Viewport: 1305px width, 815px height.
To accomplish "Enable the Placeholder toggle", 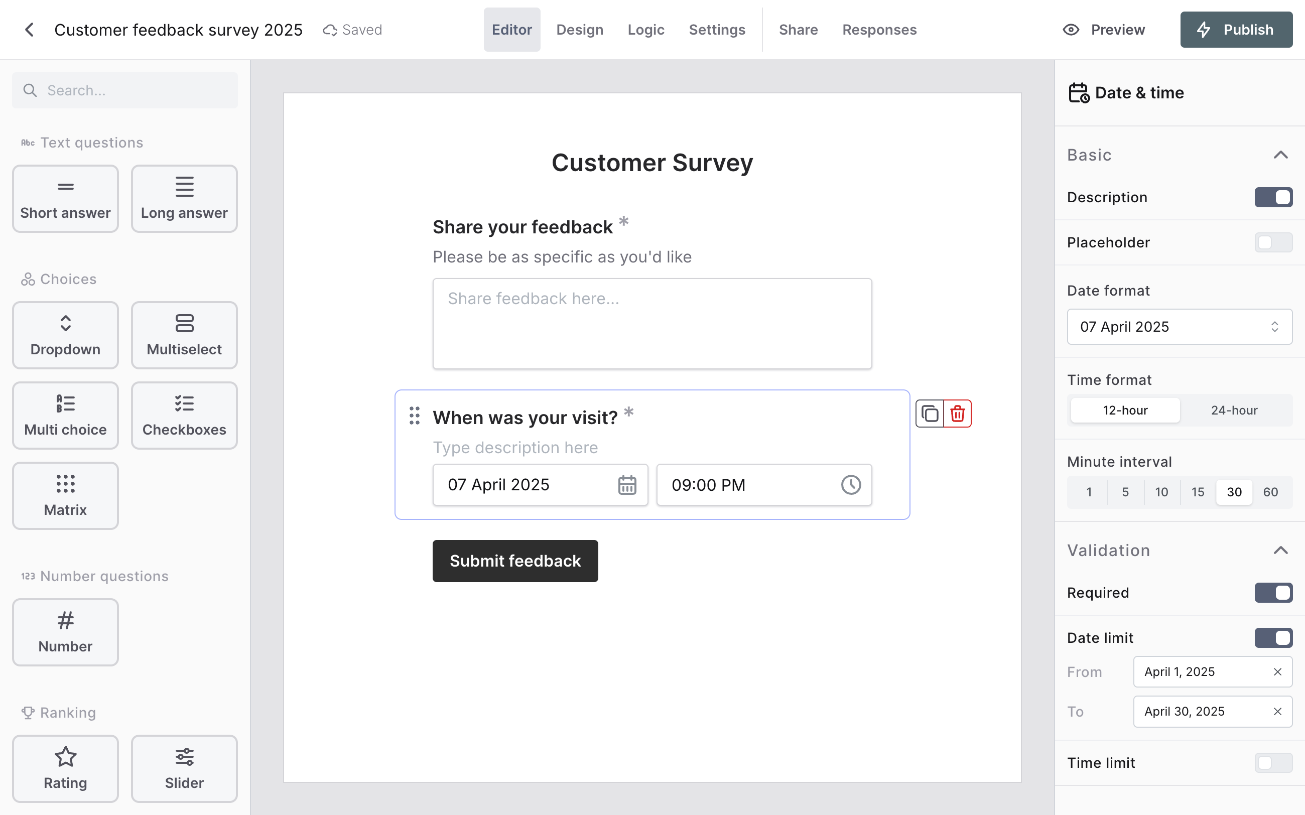I will (x=1273, y=242).
